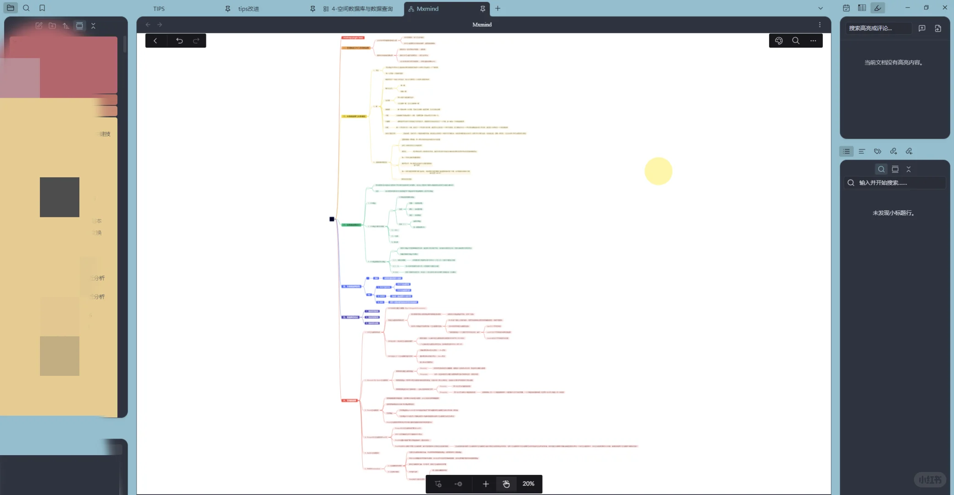Open the mind map theme palette icon
The height and width of the screenshot is (495, 954).
[779, 41]
